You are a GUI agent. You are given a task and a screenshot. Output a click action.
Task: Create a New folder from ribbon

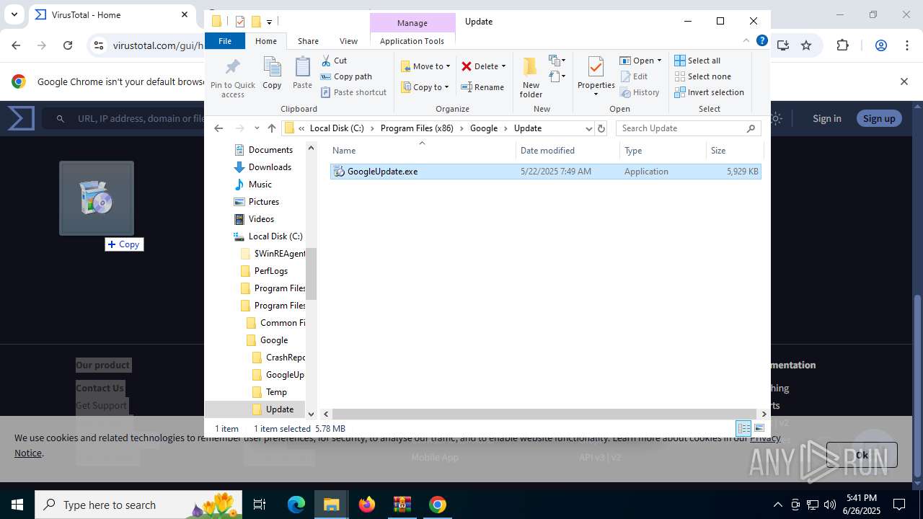[x=531, y=77]
